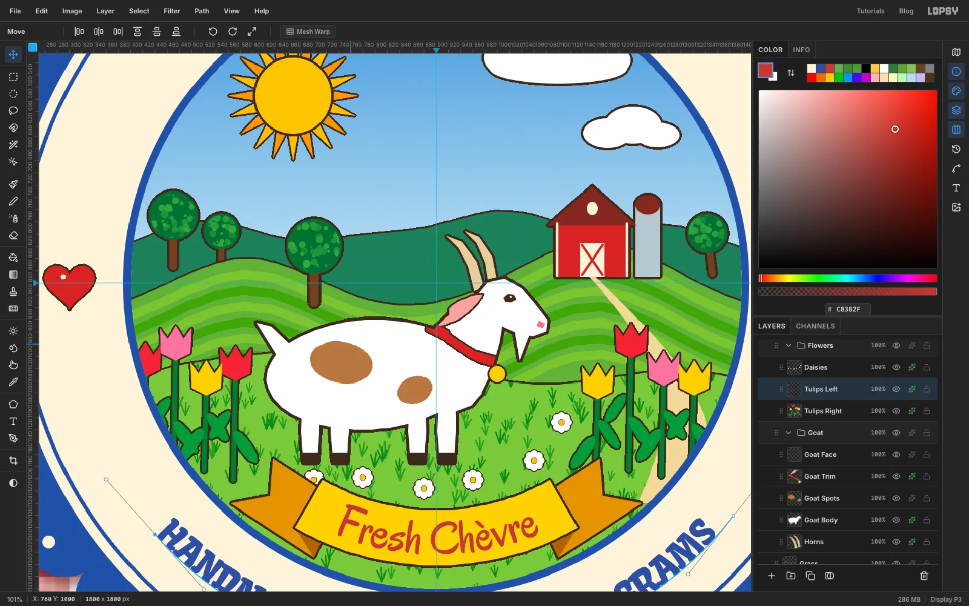
Task: Create a new layer group folder
Action: (x=791, y=576)
